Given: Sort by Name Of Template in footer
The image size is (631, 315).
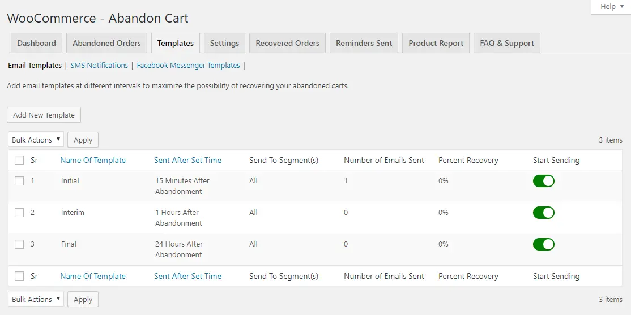Looking at the screenshot, I should pyautogui.click(x=93, y=276).
